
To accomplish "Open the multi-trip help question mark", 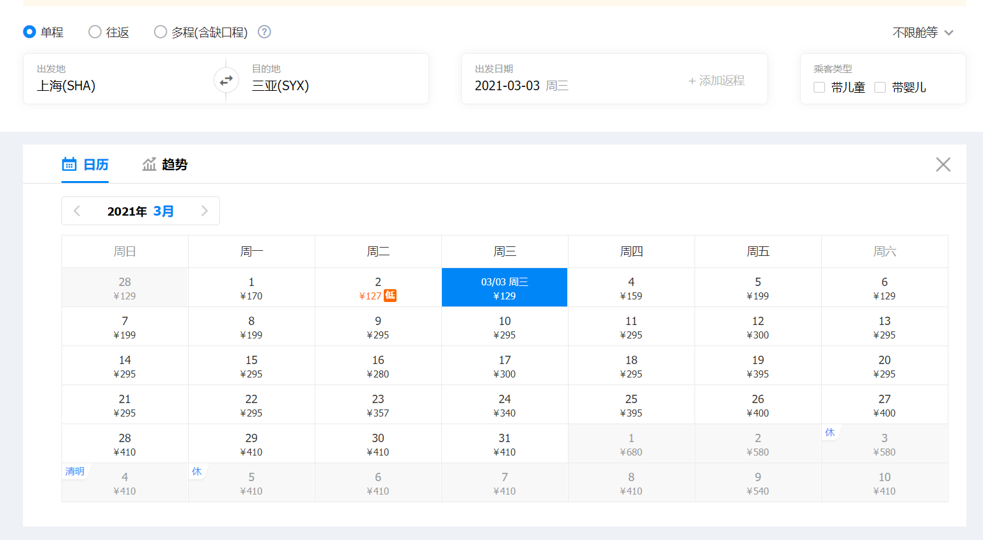I will 264,32.
